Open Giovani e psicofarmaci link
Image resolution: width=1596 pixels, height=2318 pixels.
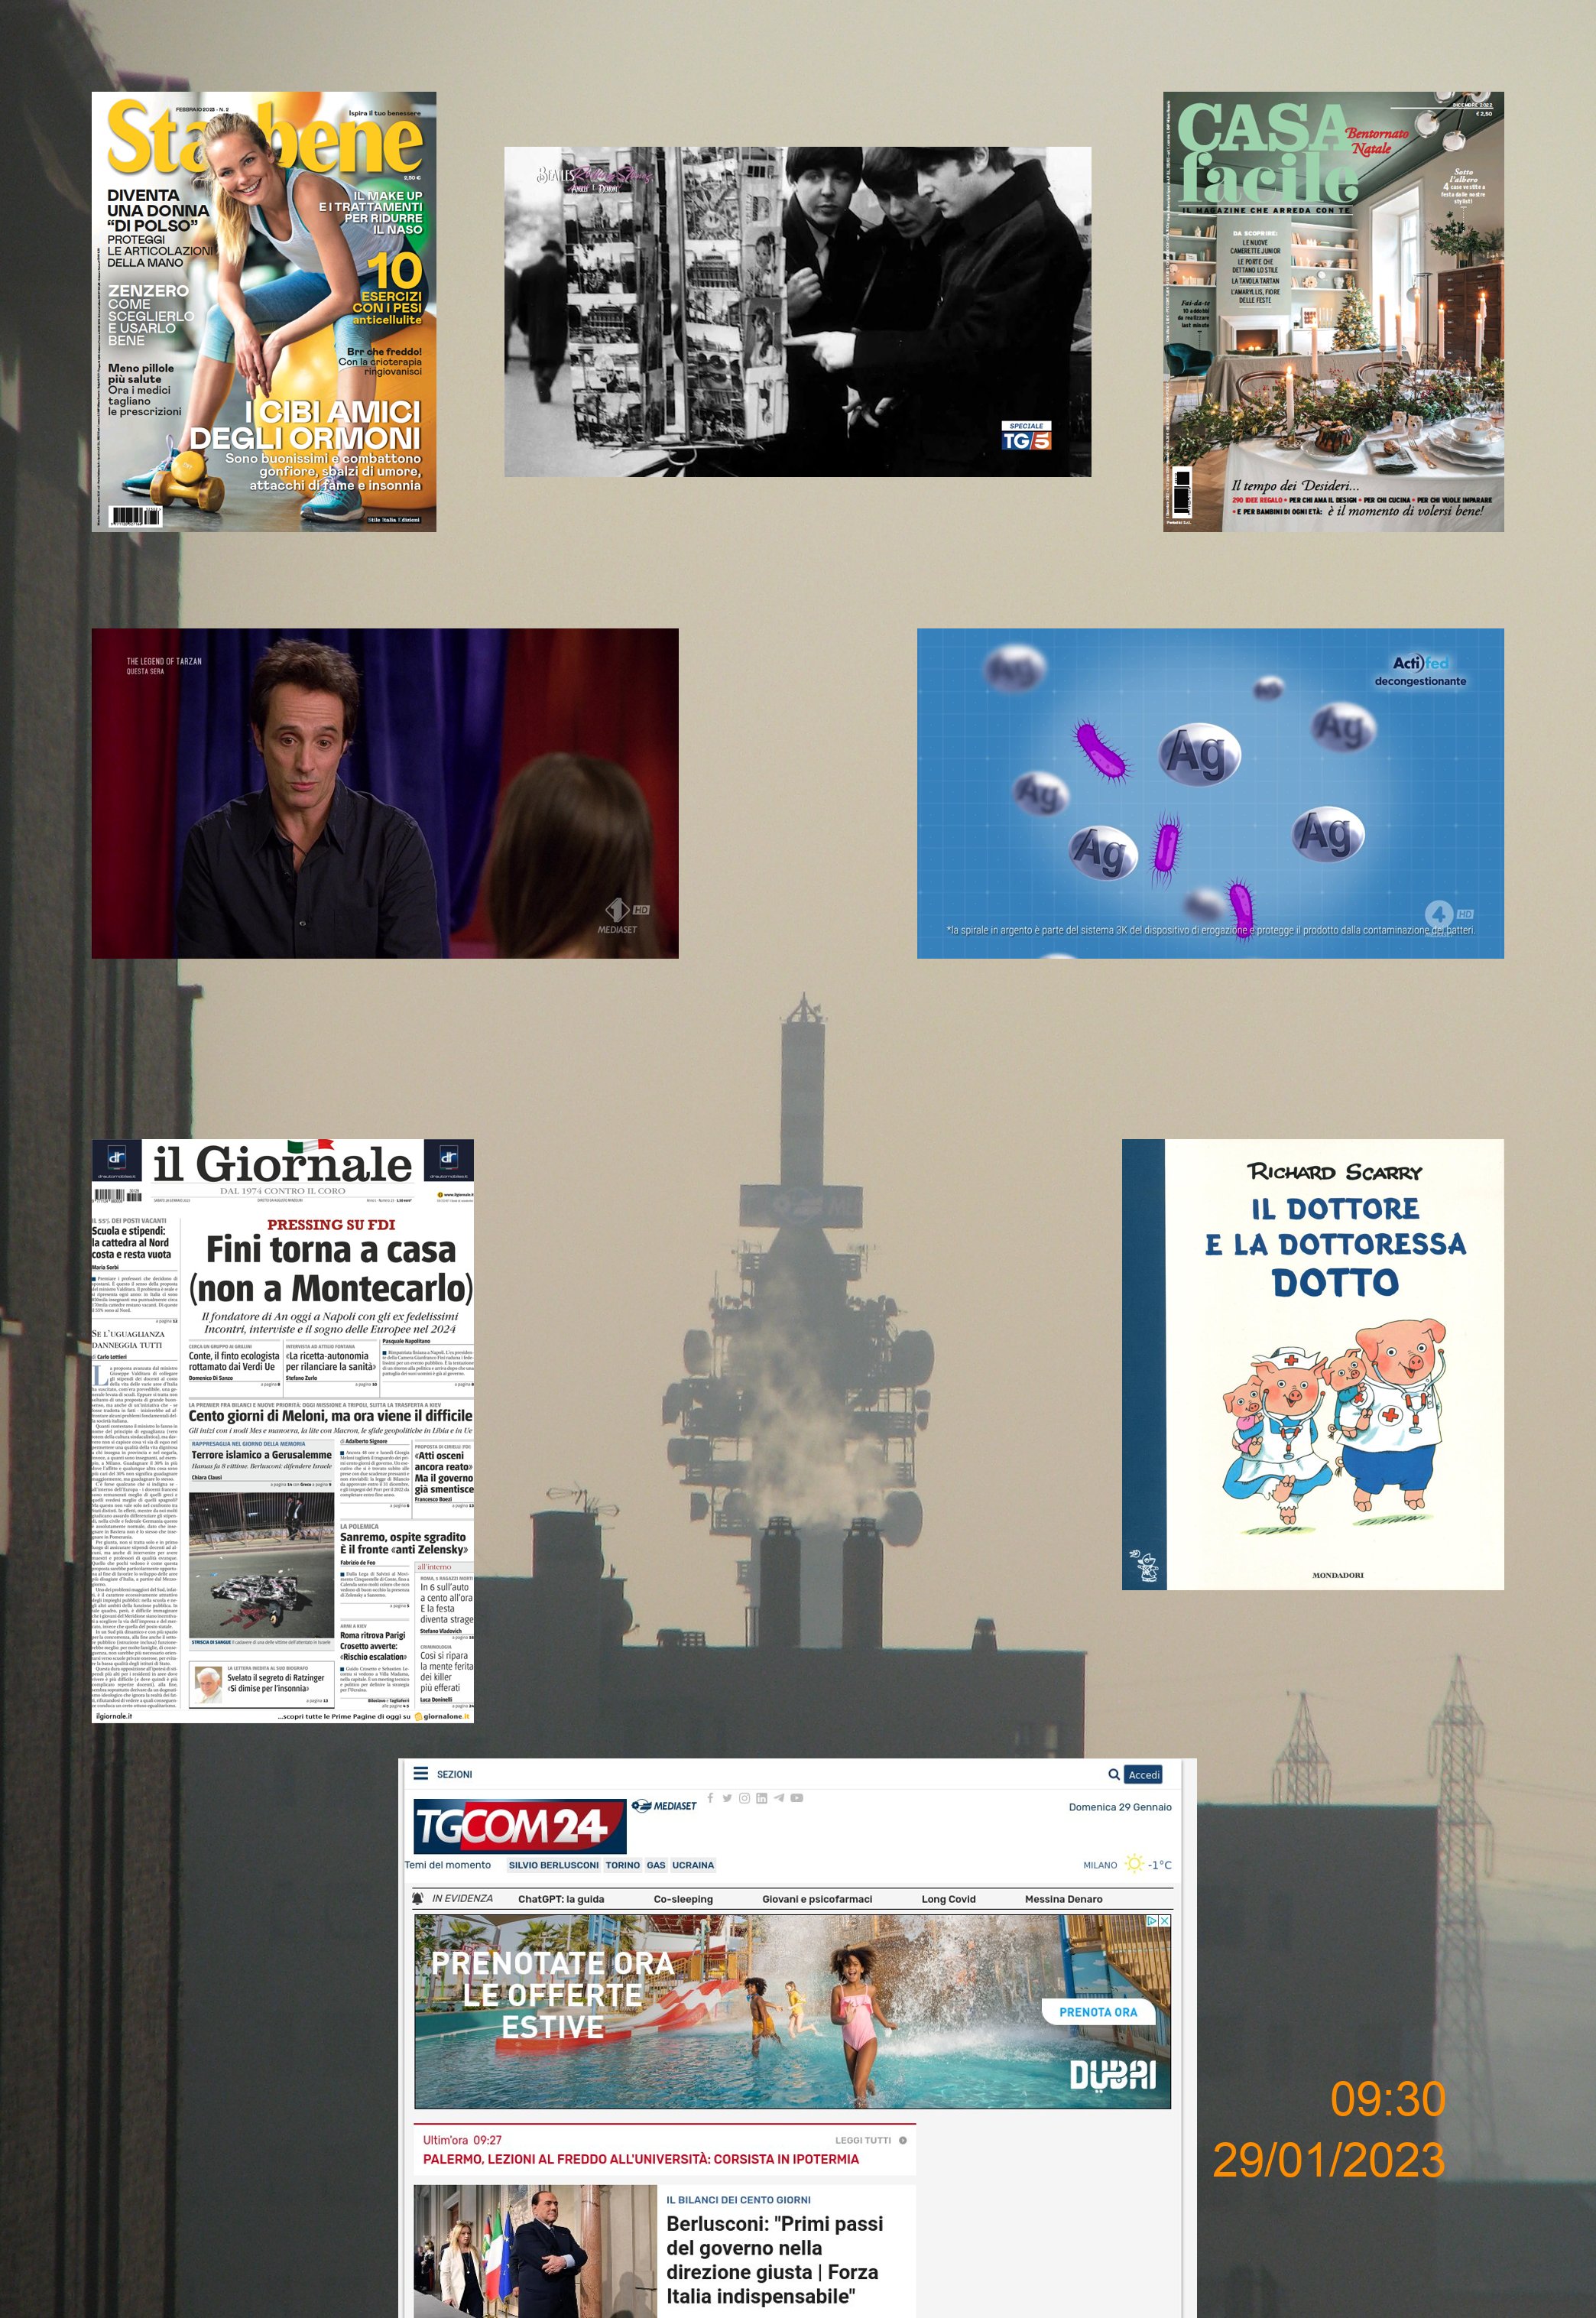tap(816, 1899)
